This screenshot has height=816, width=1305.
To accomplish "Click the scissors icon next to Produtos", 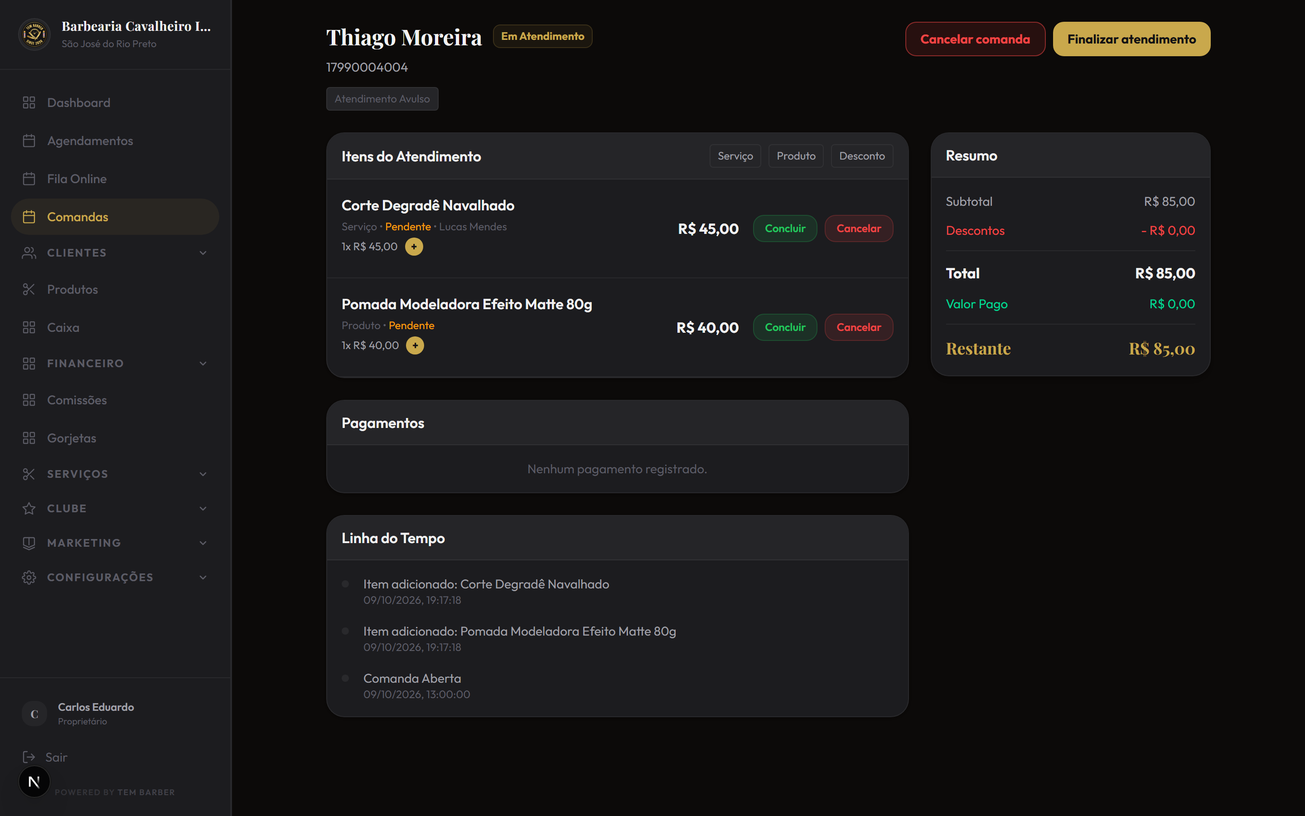I will click(29, 289).
